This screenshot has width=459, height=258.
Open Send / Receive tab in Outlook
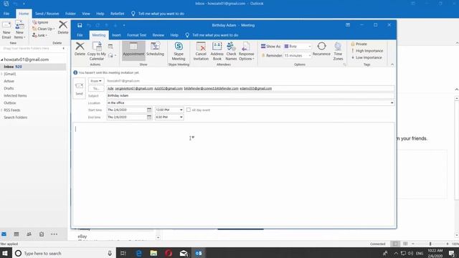(47, 14)
